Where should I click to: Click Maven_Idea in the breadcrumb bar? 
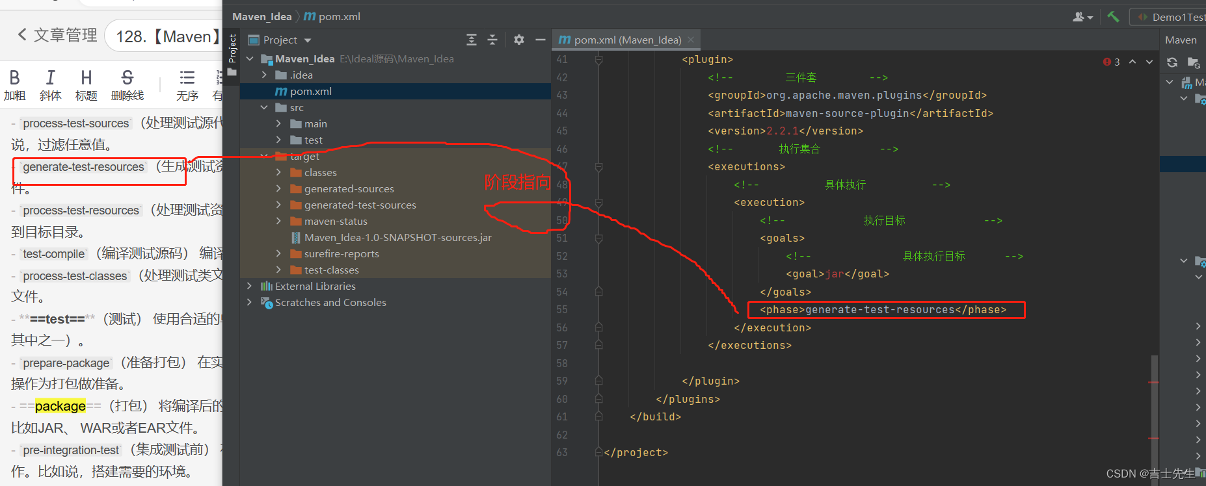(x=261, y=17)
